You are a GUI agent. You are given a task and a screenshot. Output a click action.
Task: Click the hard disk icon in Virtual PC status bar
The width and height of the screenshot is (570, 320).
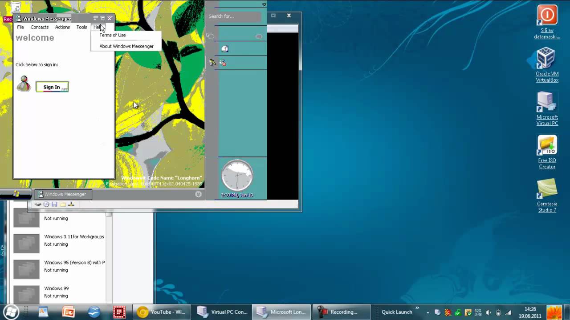(x=38, y=204)
